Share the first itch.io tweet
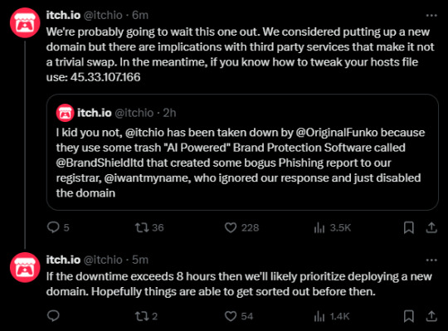Image resolution: width=448 pixels, height=331 pixels. 431,227
